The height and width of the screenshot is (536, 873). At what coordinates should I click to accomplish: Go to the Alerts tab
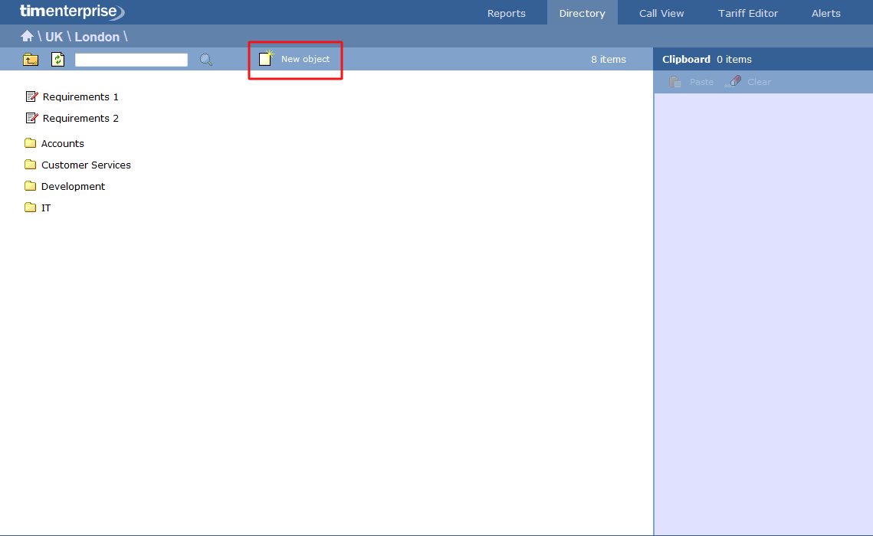coord(825,13)
